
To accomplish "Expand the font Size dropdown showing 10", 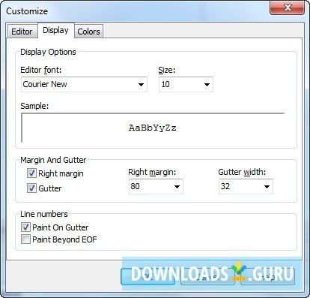I will 186,84.
